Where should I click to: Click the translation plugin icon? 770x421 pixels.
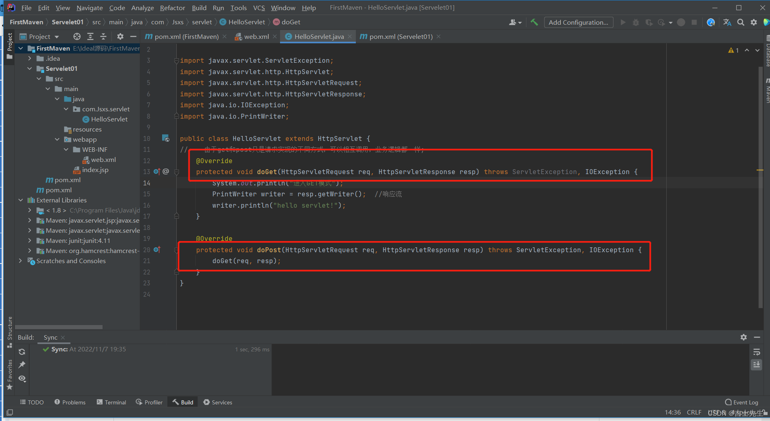click(x=727, y=22)
